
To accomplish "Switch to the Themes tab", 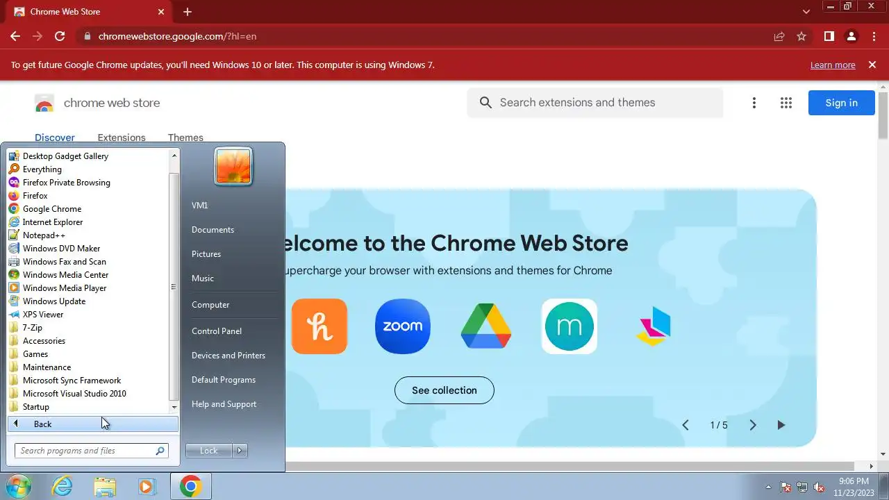I will point(185,137).
